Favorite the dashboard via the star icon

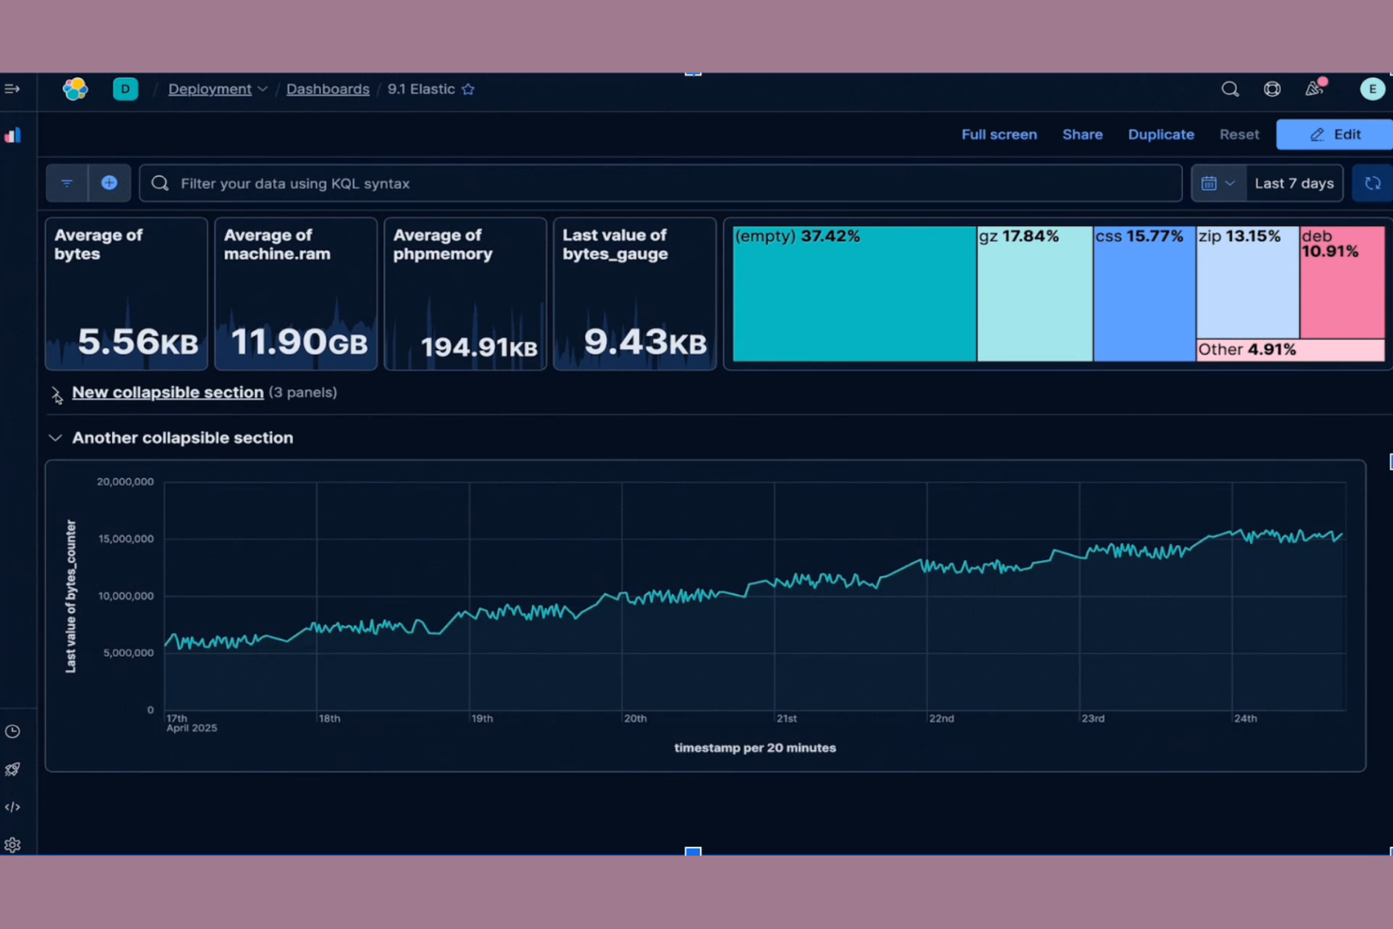click(468, 88)
